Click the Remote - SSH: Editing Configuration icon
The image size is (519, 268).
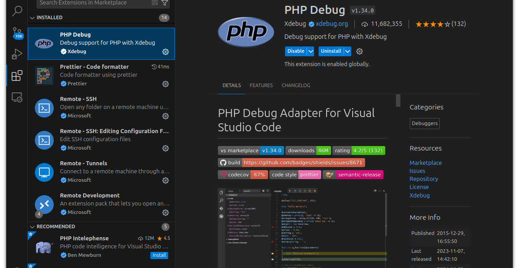click(x=44, y=140)
